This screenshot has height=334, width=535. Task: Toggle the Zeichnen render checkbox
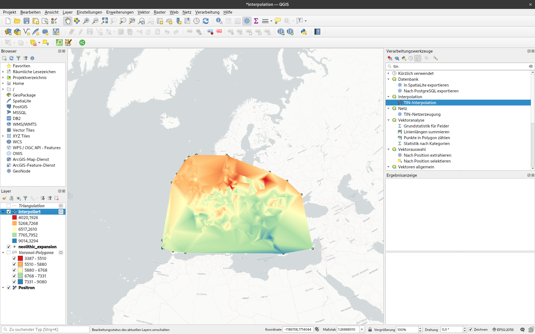[471, 329]
